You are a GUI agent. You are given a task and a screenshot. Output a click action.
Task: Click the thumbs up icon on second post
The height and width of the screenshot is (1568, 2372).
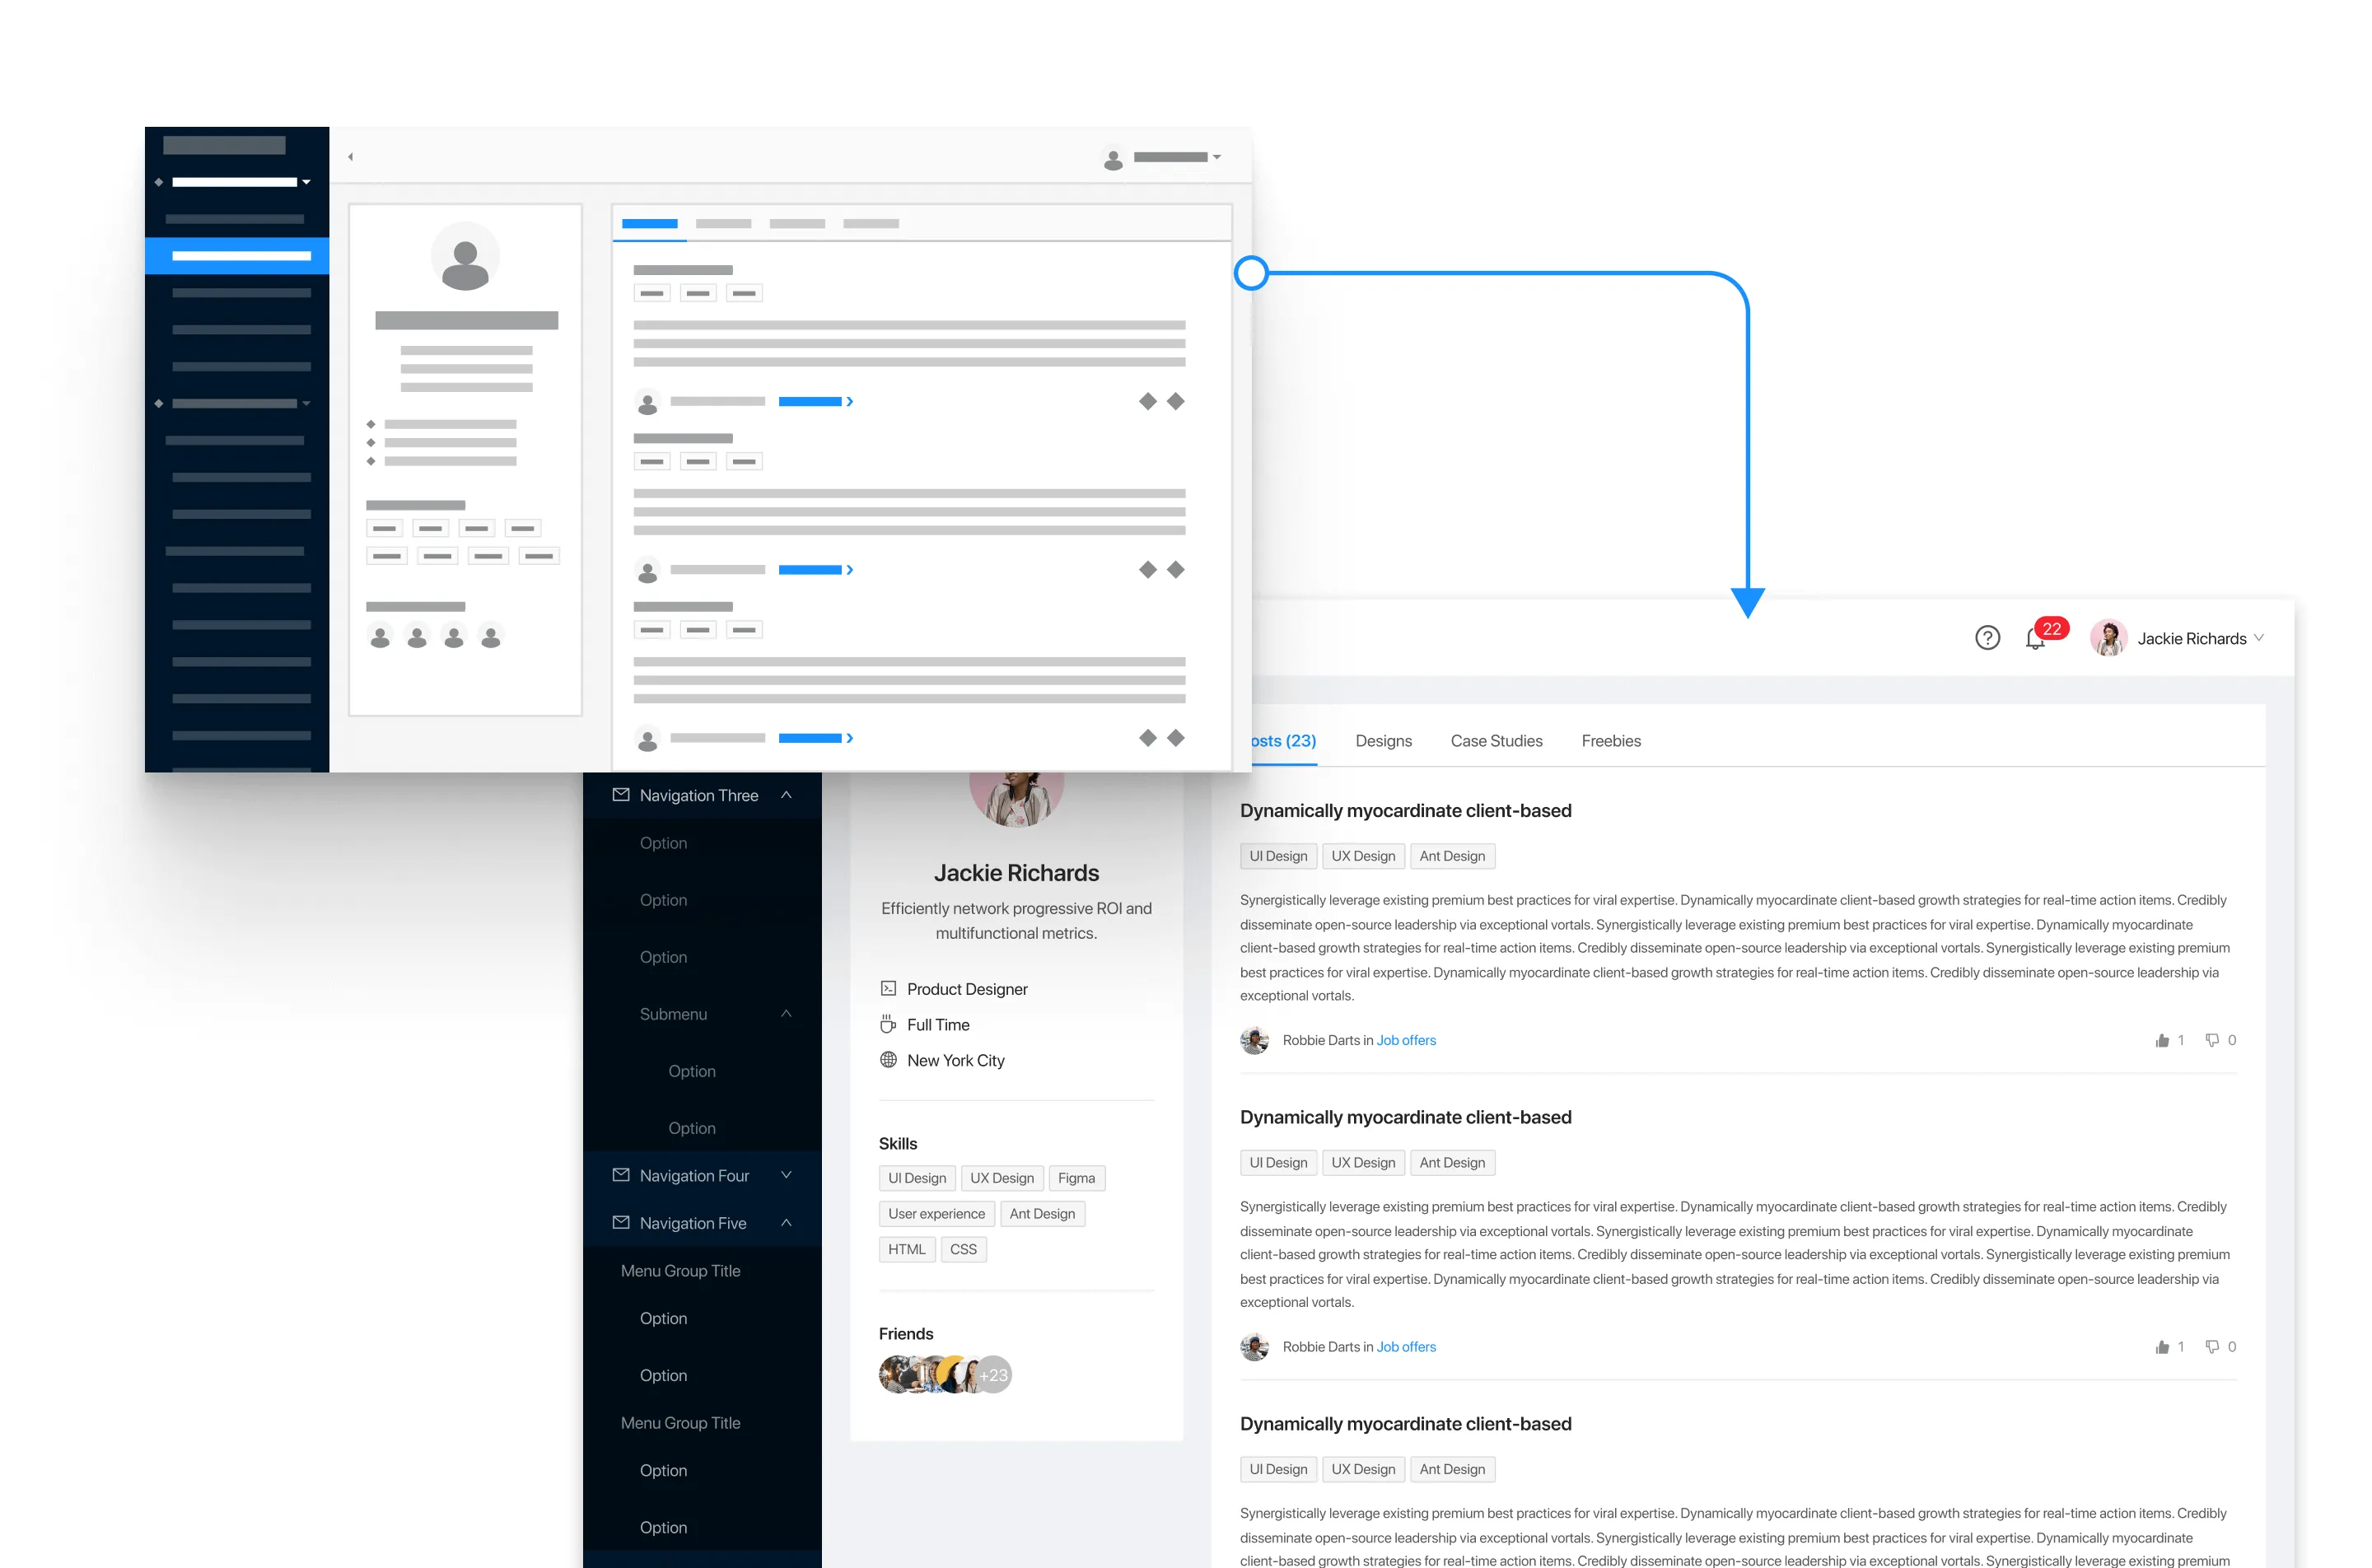[x=2162, y=1347]
